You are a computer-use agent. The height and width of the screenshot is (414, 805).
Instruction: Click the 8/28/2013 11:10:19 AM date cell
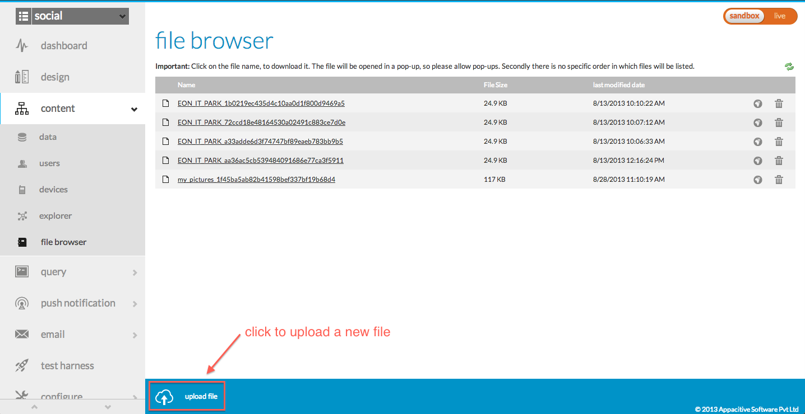click(x=628, y=180)
